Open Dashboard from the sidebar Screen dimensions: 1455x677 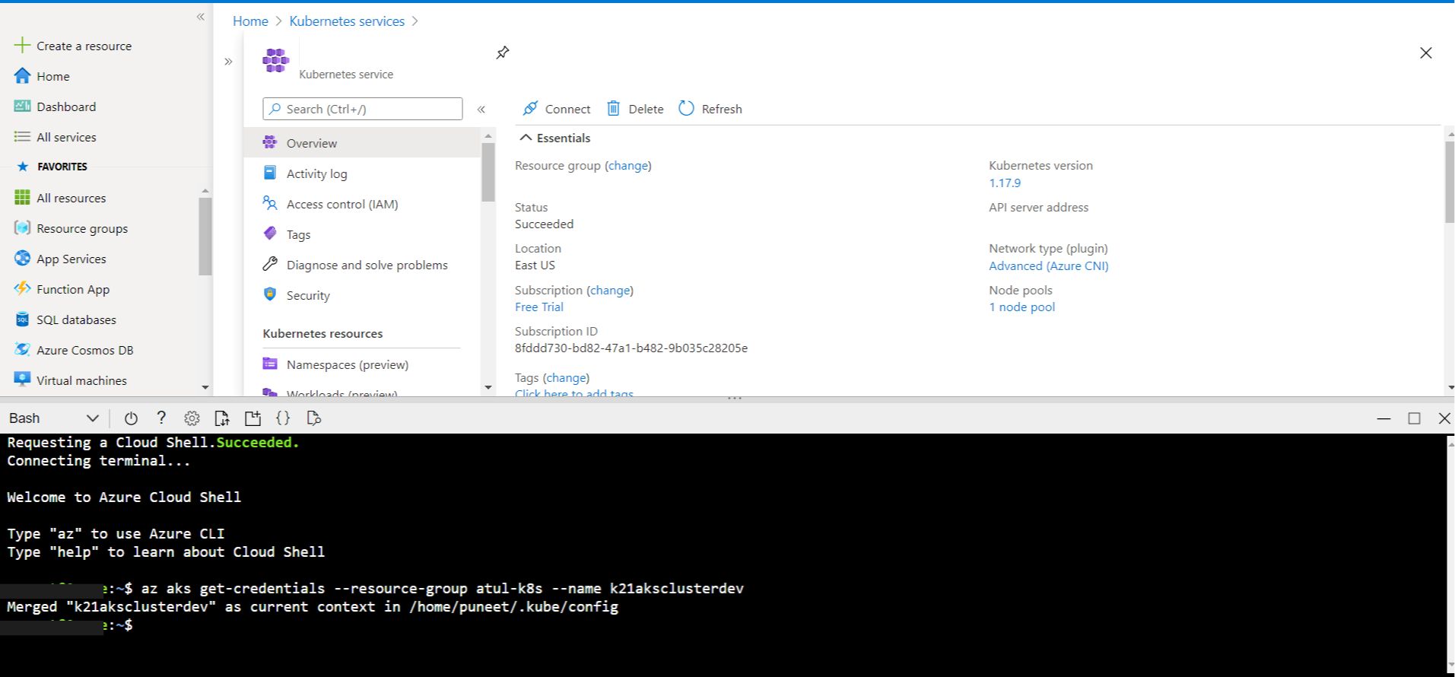click(x=66, y=106)
